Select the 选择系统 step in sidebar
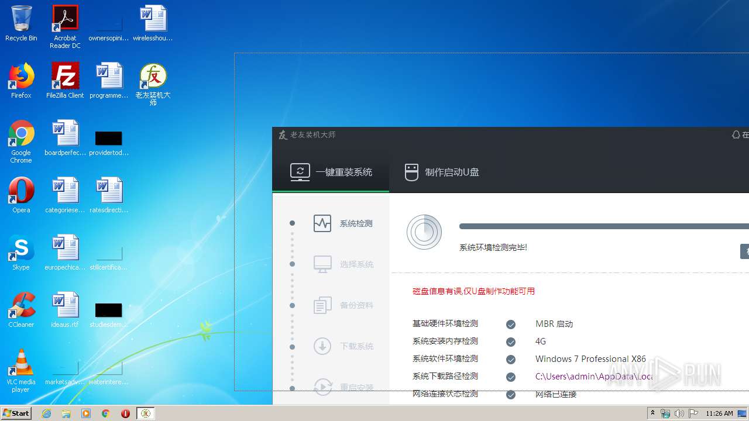The width and height of the screenshot is (749, 421). pyautogui.click(x=343, y=264)
